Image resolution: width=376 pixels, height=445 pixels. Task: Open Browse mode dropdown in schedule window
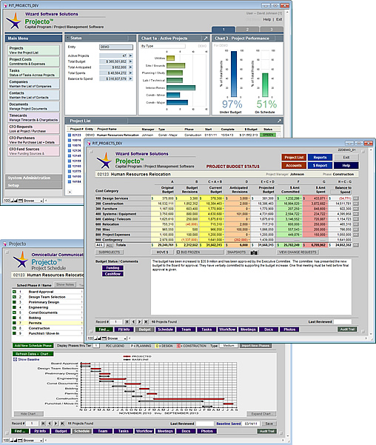(33, 441)
